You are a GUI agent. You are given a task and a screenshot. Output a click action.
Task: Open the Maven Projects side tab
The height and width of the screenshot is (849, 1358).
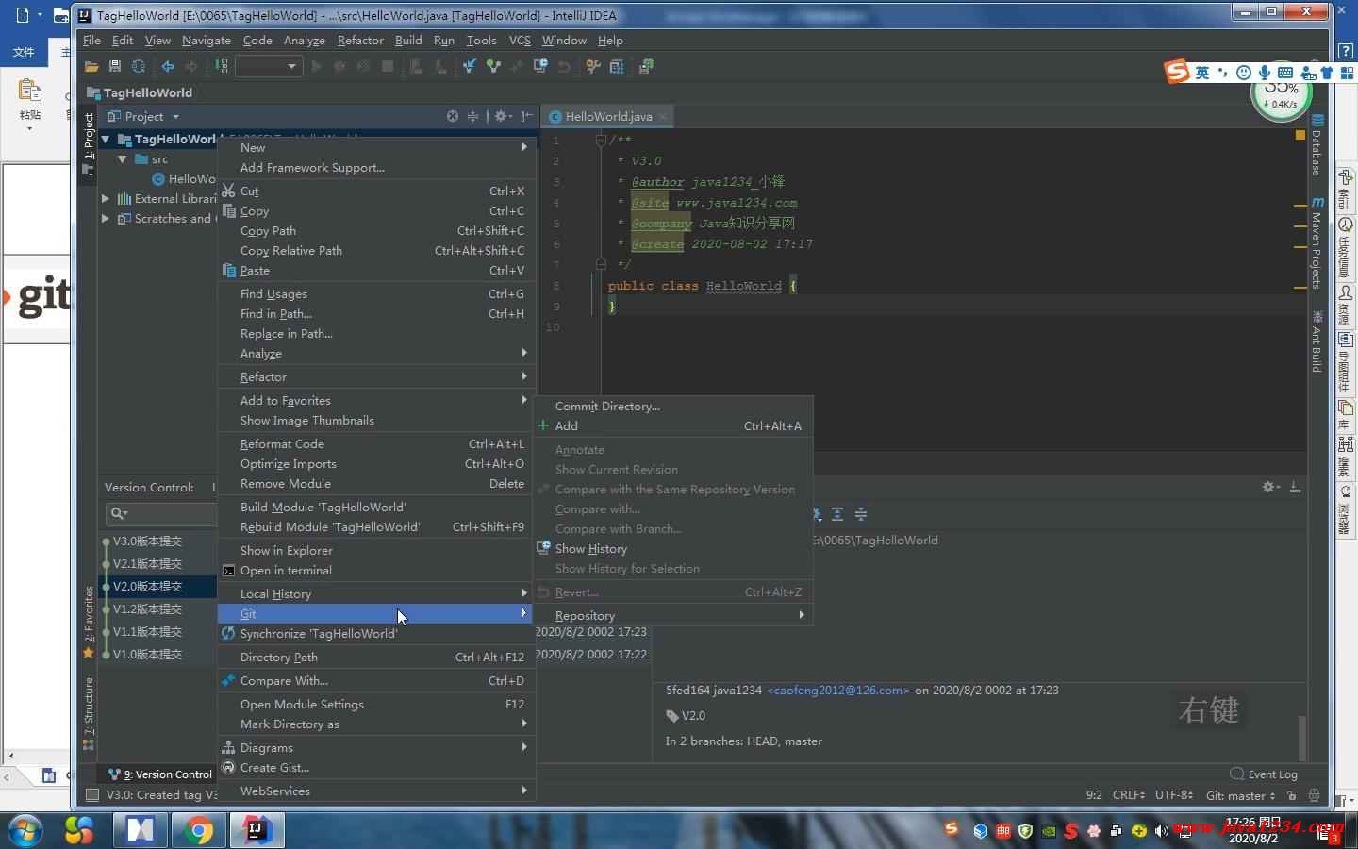(x=1317, y=242)
